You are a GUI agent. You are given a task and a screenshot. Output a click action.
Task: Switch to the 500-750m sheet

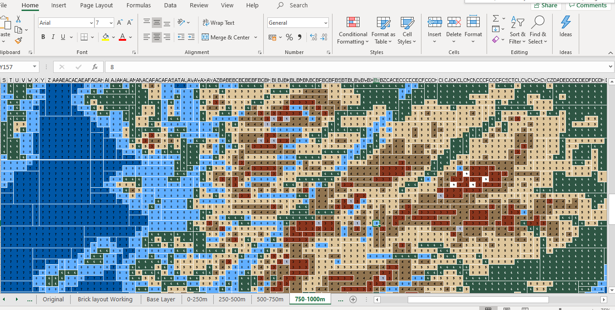point(270,299)
